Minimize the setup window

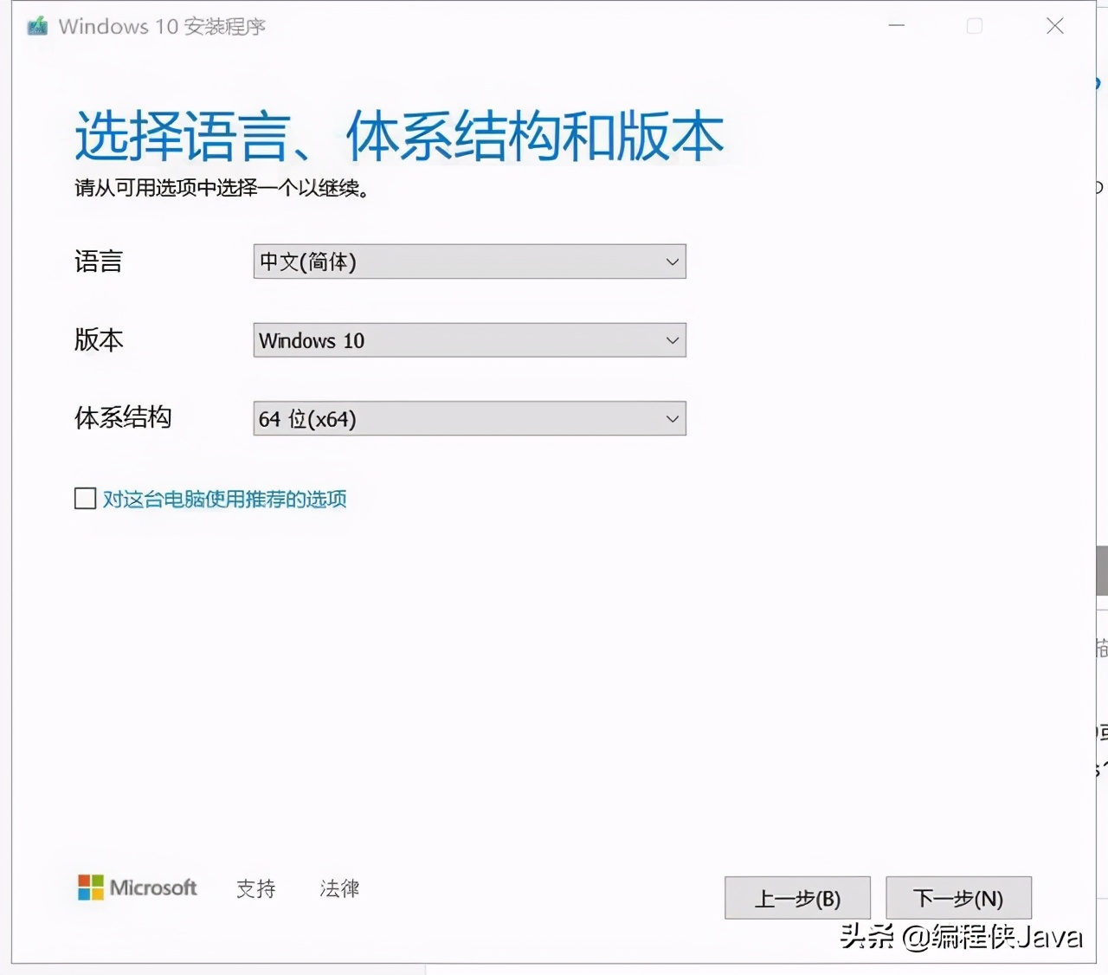click(x=896, y=26)
